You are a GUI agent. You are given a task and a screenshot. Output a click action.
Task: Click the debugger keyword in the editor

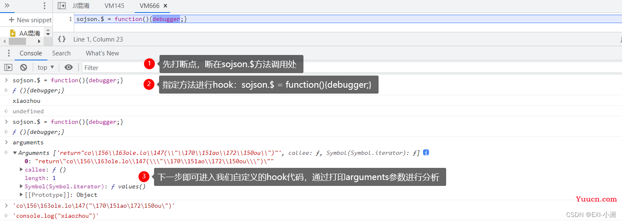coord(166,19)
